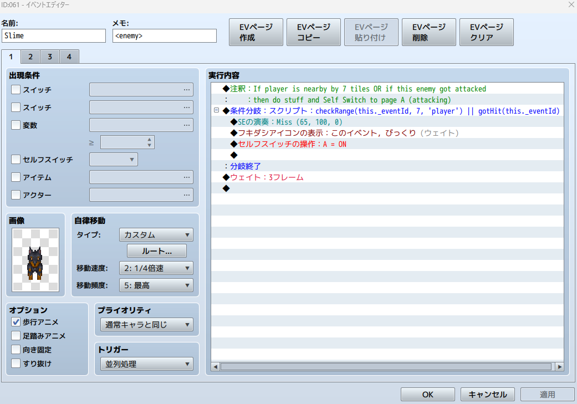Click the ellipsis button in 変数 field
Screen dimensions: 577x404
pyautogui.click(x=187, y=125)
